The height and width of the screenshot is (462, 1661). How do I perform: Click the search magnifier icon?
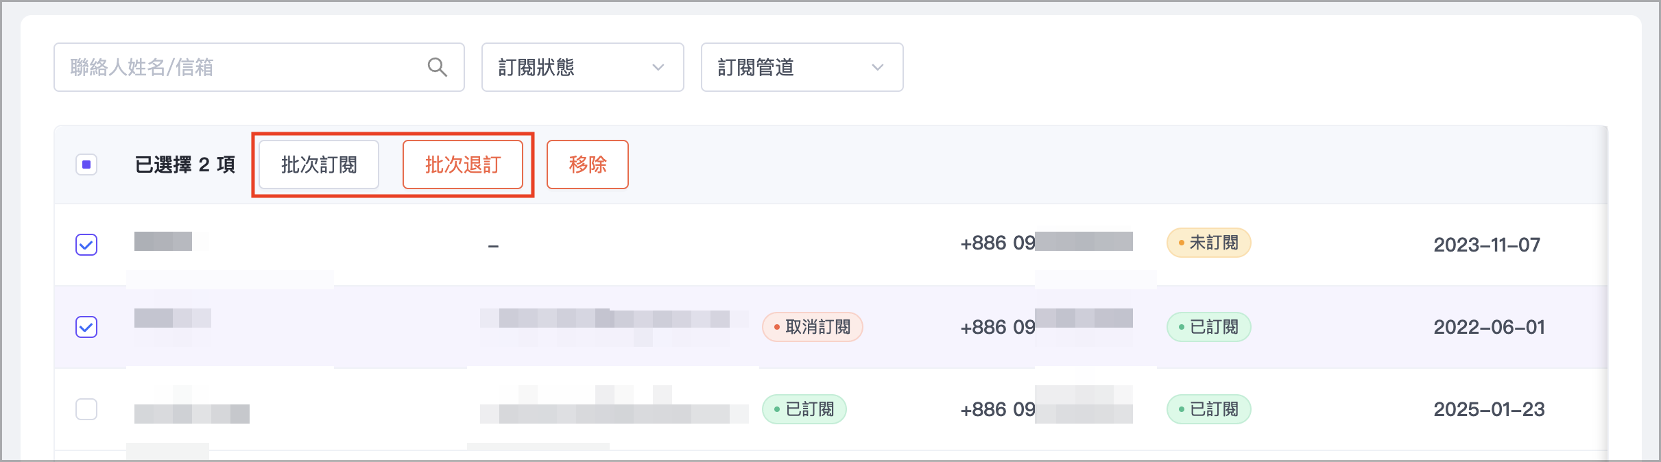click(437, 67)
